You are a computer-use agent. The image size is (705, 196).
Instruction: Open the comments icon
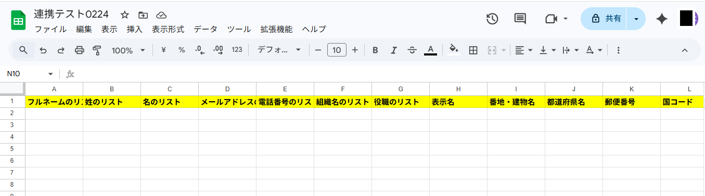tap(520, 19)
